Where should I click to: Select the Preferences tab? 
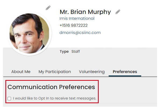[x=125, y=72]
